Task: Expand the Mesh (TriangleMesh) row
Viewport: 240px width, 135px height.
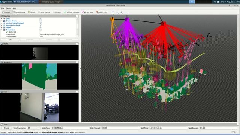Action: click(1, 23)
